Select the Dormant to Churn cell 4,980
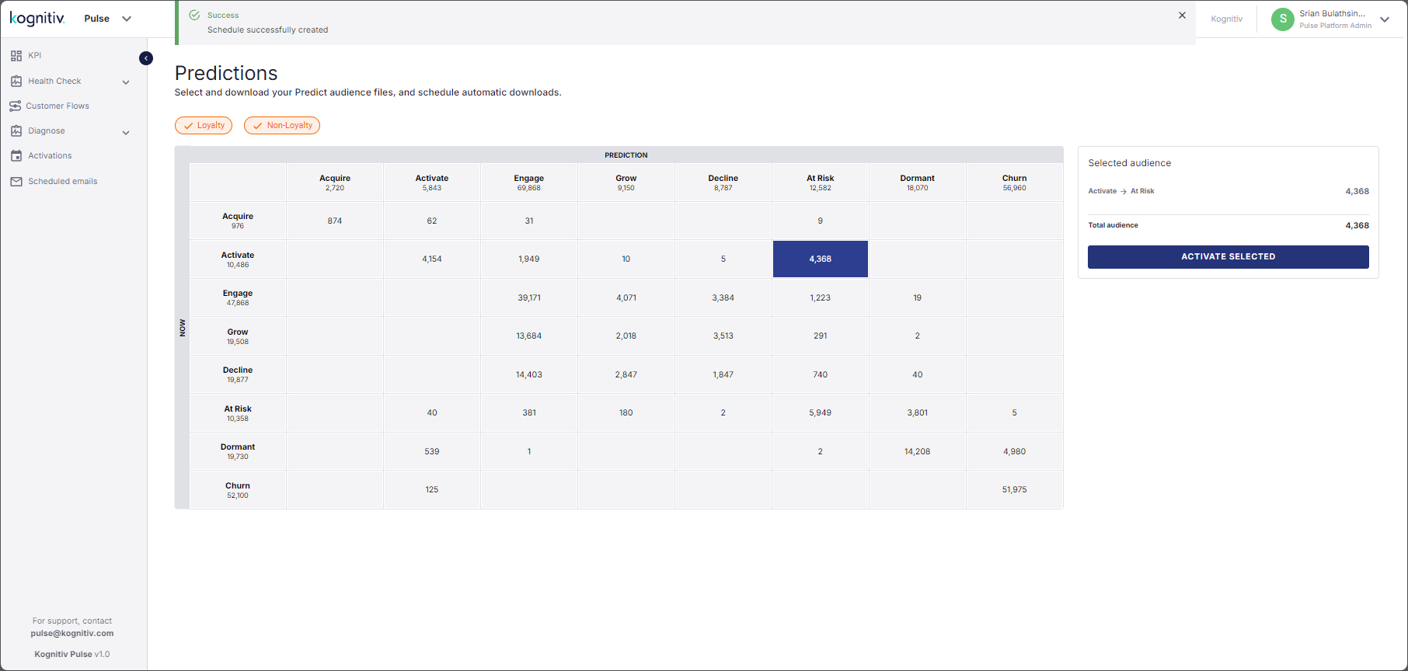1408x671 pixels. click(1014, 451)
